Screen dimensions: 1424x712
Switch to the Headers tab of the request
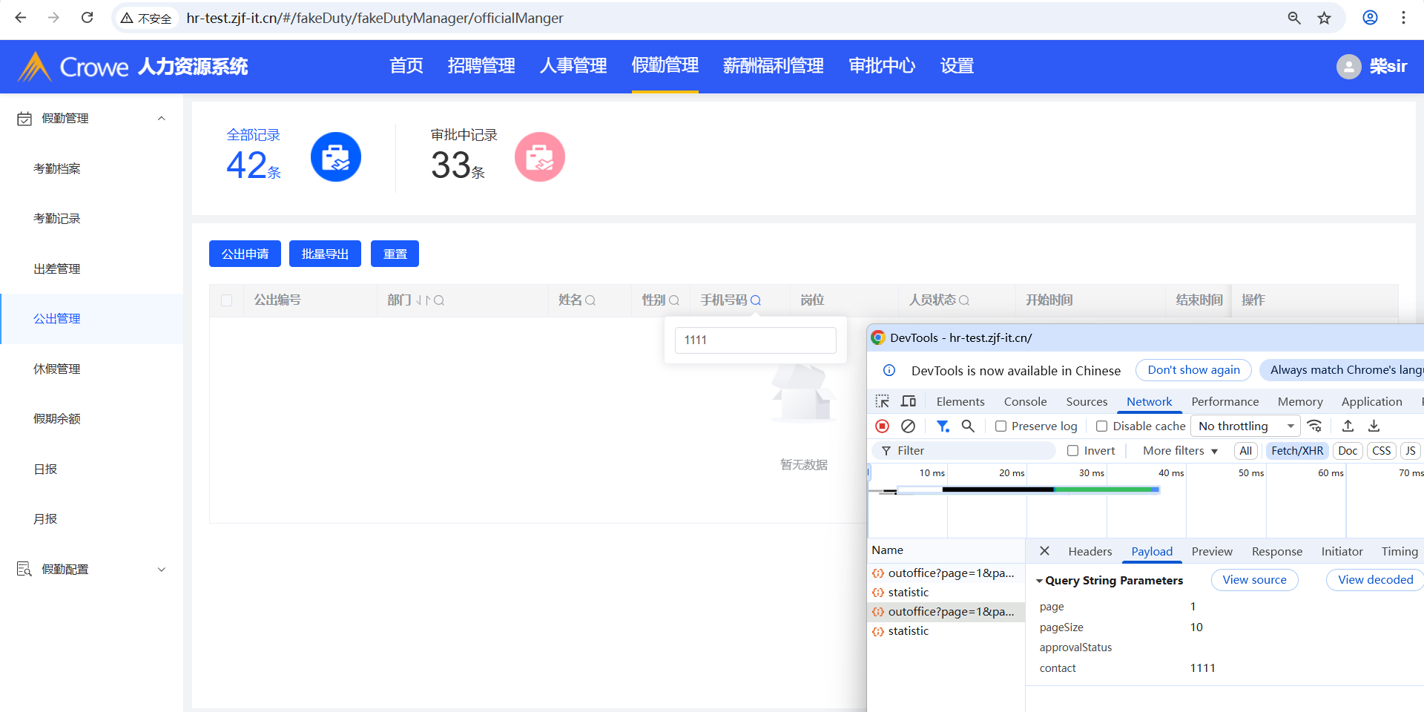1090,551
